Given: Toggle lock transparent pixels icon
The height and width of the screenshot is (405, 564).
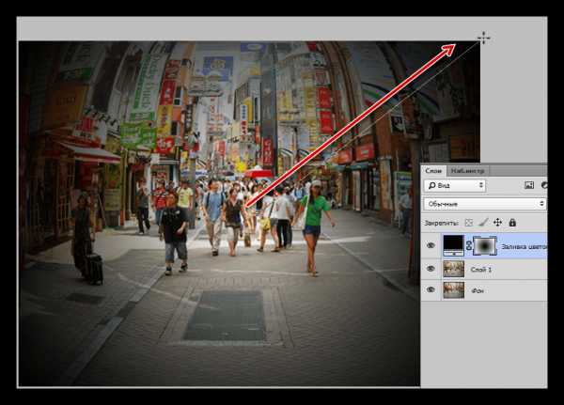Looking at the screenshot, I should 469,223.
